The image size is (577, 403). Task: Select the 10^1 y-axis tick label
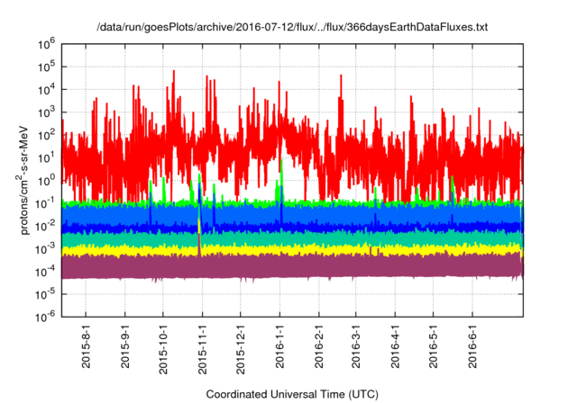[x=46, y=157]
